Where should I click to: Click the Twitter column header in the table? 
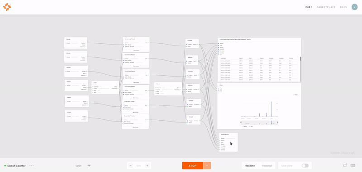click(291, 59)
